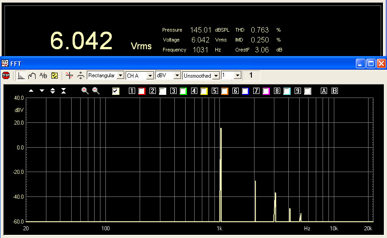
Task: Click the FFT window title bar
Action: tap(180, 64)
